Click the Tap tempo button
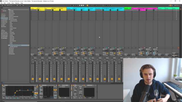The height and width of the screenshot is (102, 182). pos(5,5)
